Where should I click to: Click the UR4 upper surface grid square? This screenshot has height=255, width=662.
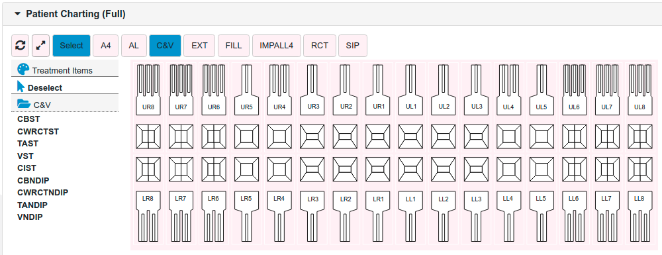click(x=279, y=137)
